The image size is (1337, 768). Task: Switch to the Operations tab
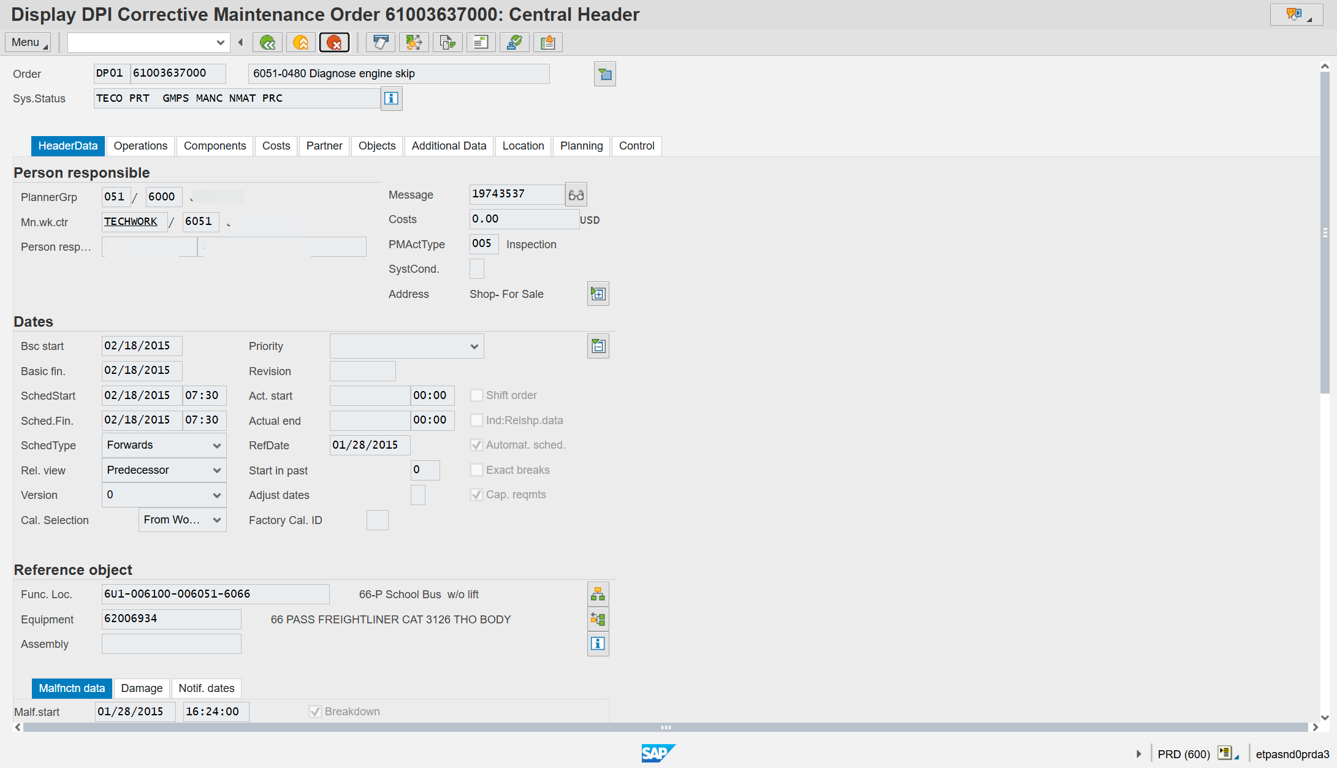click(140, 146)
